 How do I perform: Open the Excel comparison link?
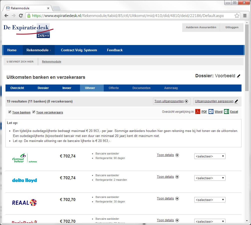click(234, 112)
